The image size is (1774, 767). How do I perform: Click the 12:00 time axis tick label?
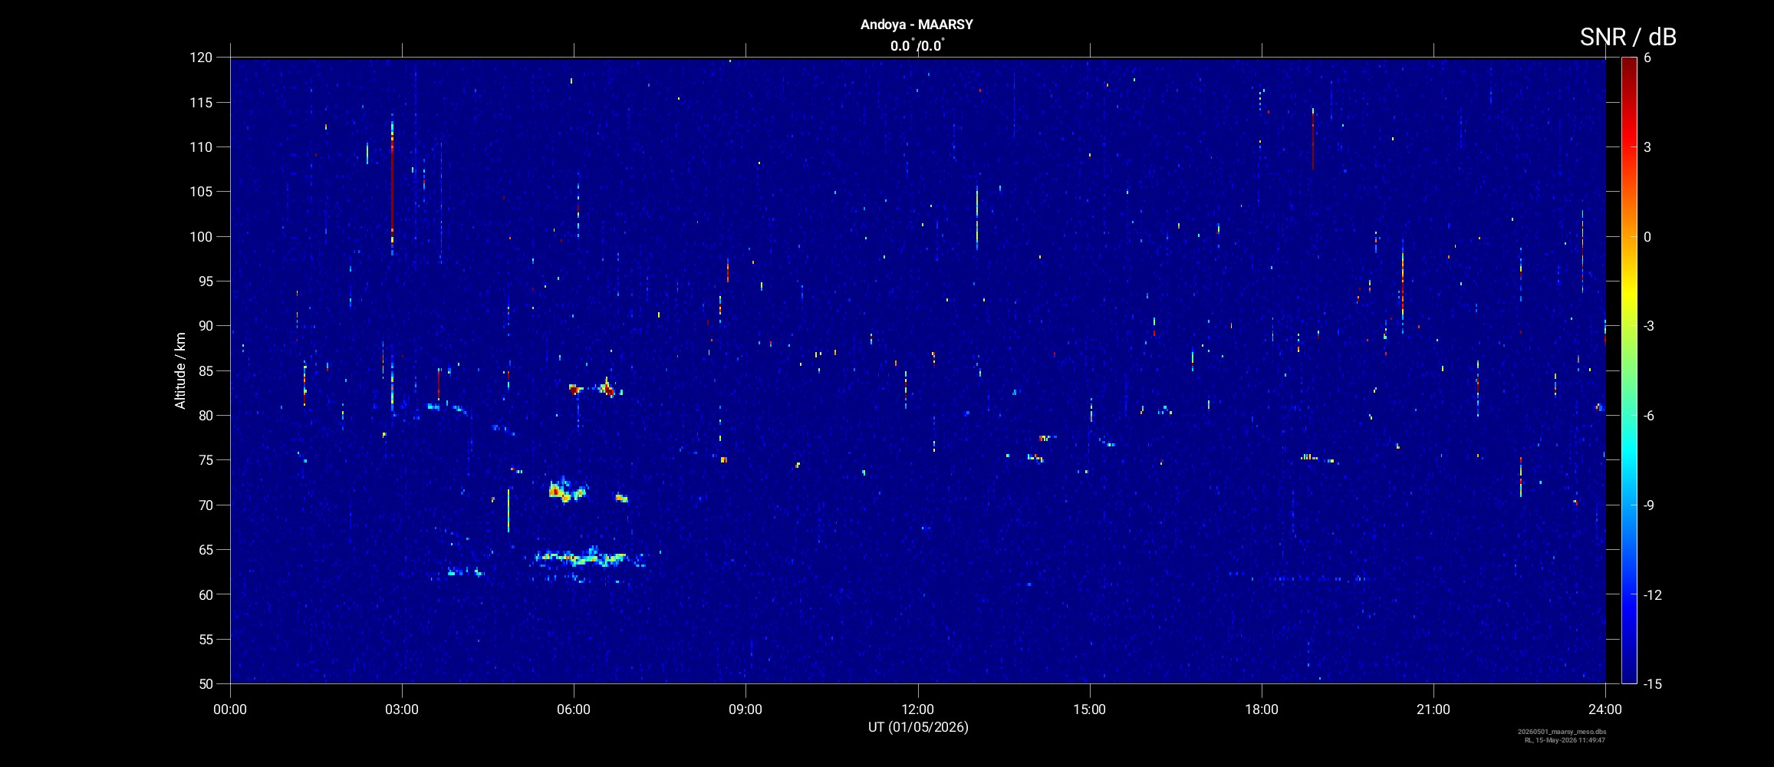tap(917, 709)
